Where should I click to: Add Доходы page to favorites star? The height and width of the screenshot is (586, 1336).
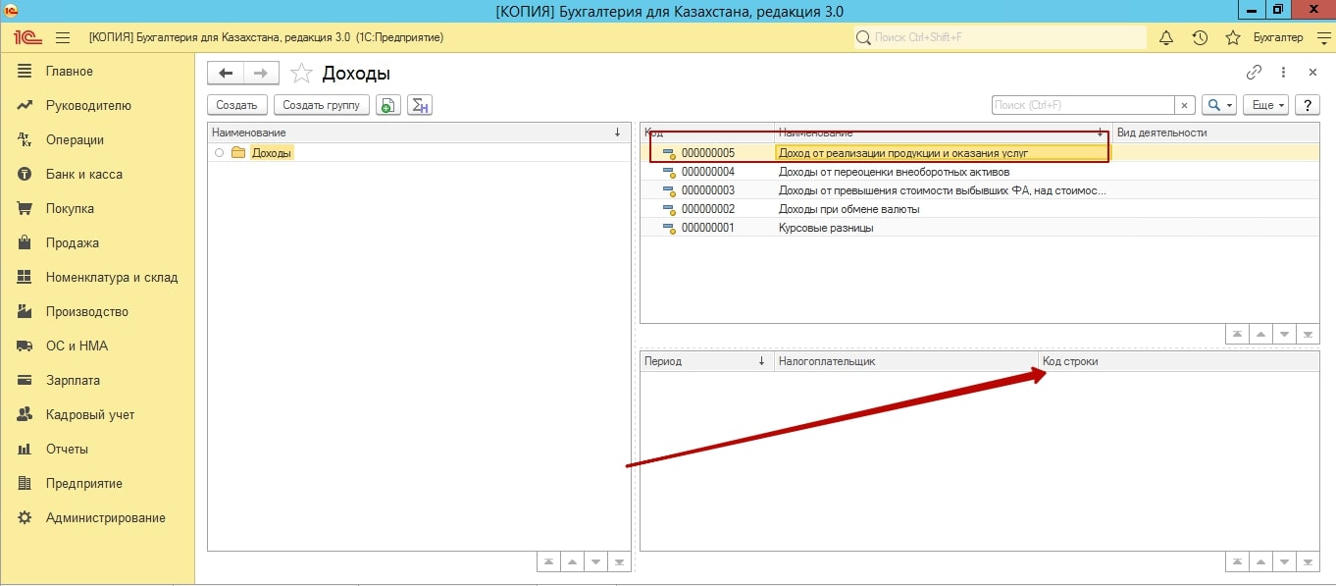[x=302, y=74]
